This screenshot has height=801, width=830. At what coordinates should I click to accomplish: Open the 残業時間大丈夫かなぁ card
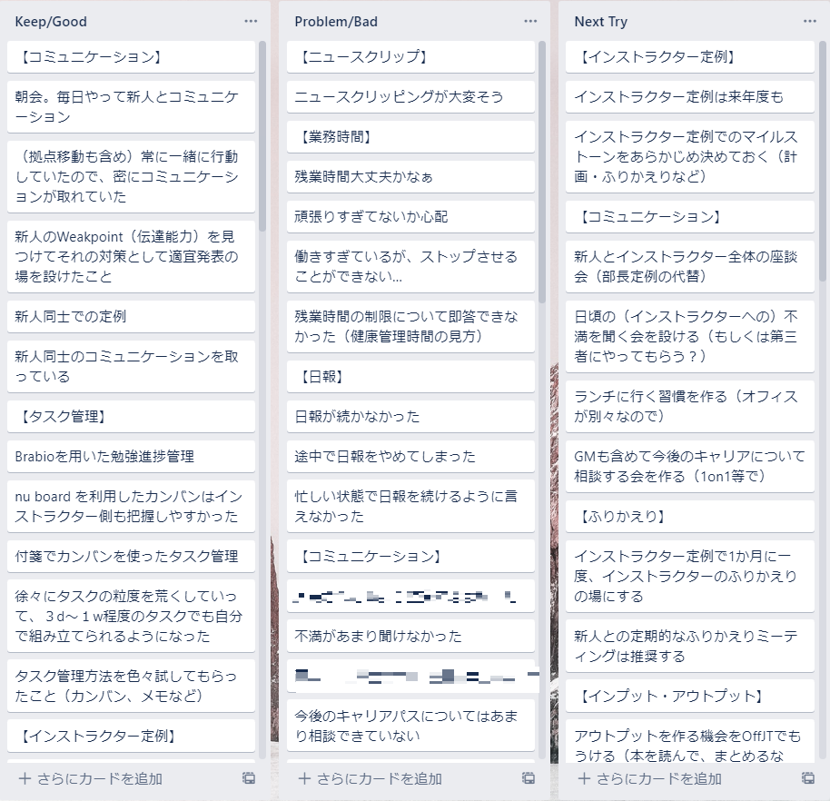click(410, 176)
